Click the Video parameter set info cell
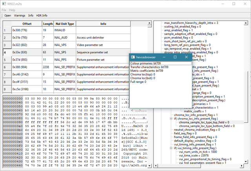Image resolution: width=251 pixels, height=171 pixels. pyautogui.click(x=103, y=45)
